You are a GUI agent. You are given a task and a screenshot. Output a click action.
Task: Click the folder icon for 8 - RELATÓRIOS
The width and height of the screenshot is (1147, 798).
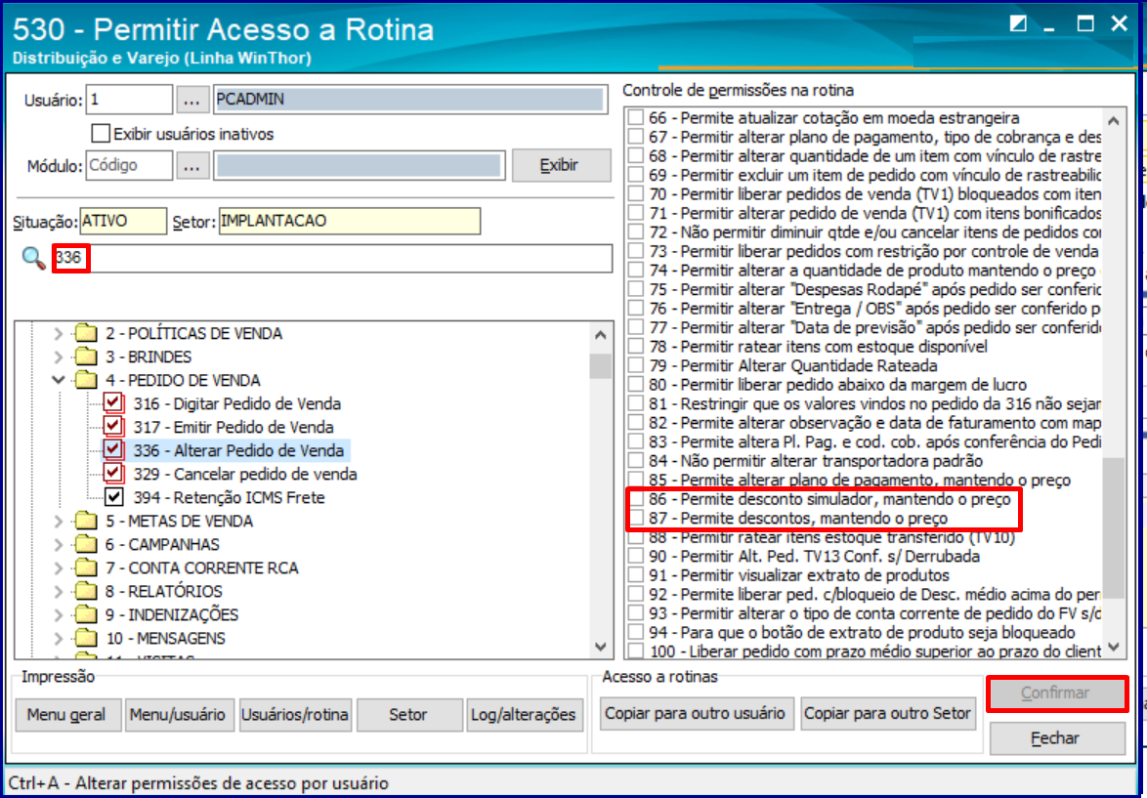click(x=86, y=591)
